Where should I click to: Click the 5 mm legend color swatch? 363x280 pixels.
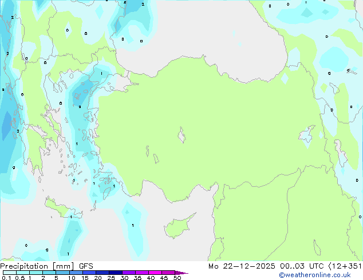[x=62, y=273]
